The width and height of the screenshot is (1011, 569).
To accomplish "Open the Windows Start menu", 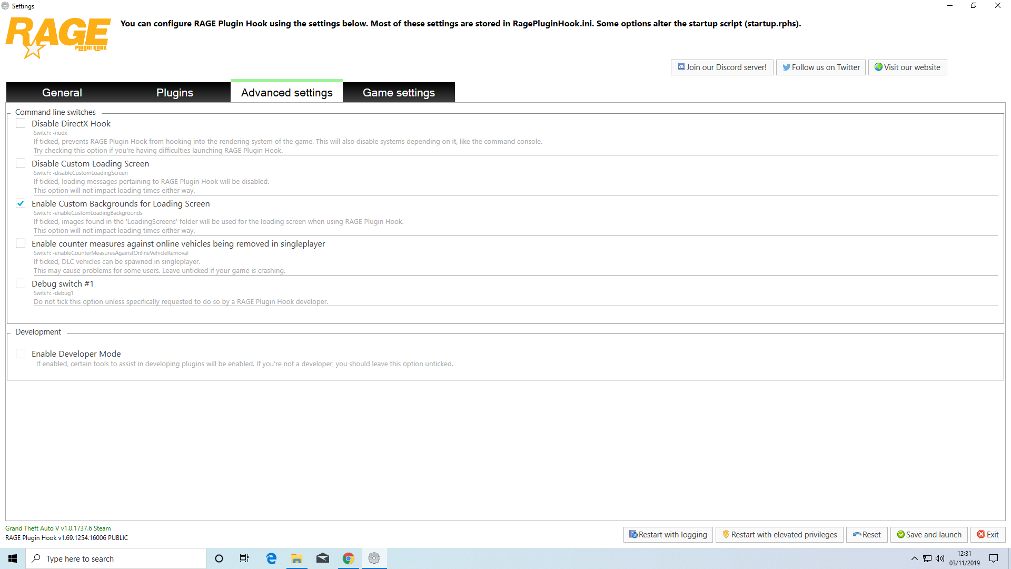I will tap(13, 558).
